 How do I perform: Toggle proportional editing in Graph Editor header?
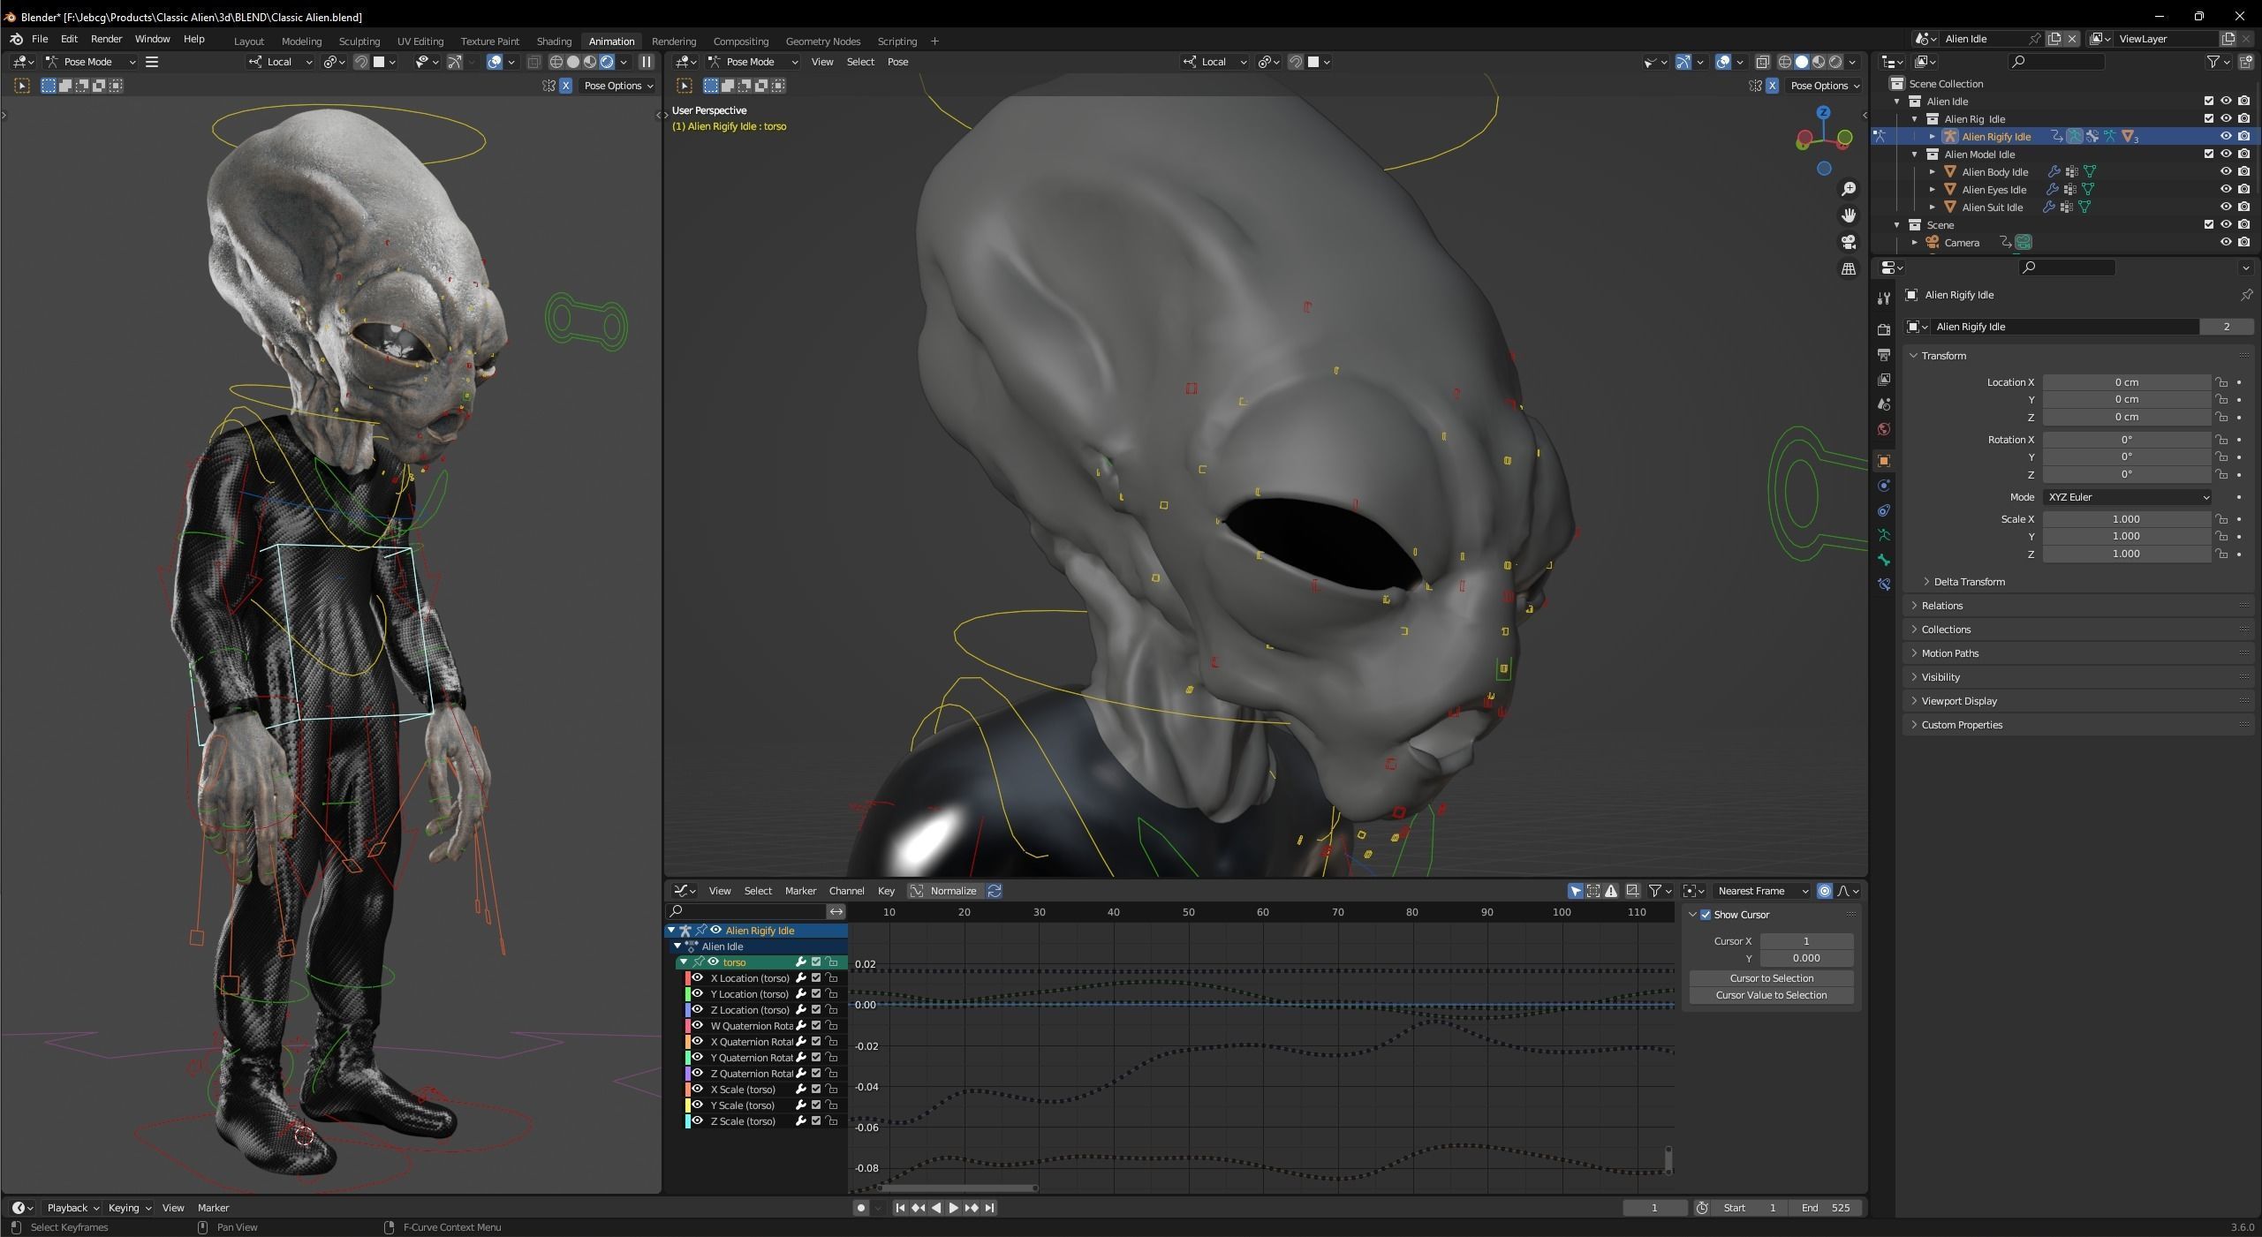pyautogui.click(x=1824, y=891)
